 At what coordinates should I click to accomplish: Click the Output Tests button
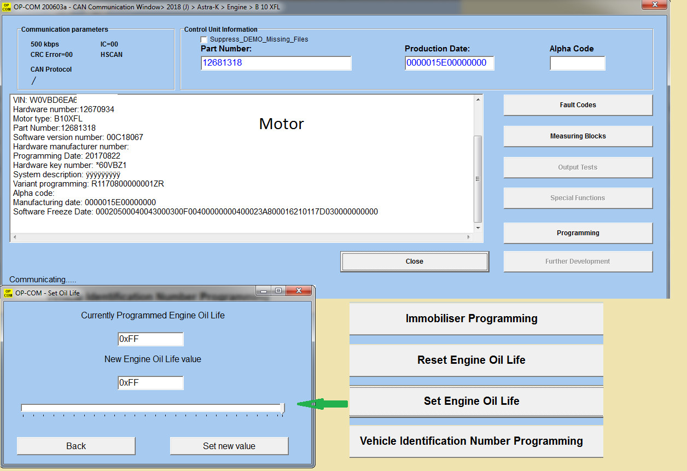pyautogui.click(x=578, y=167)
